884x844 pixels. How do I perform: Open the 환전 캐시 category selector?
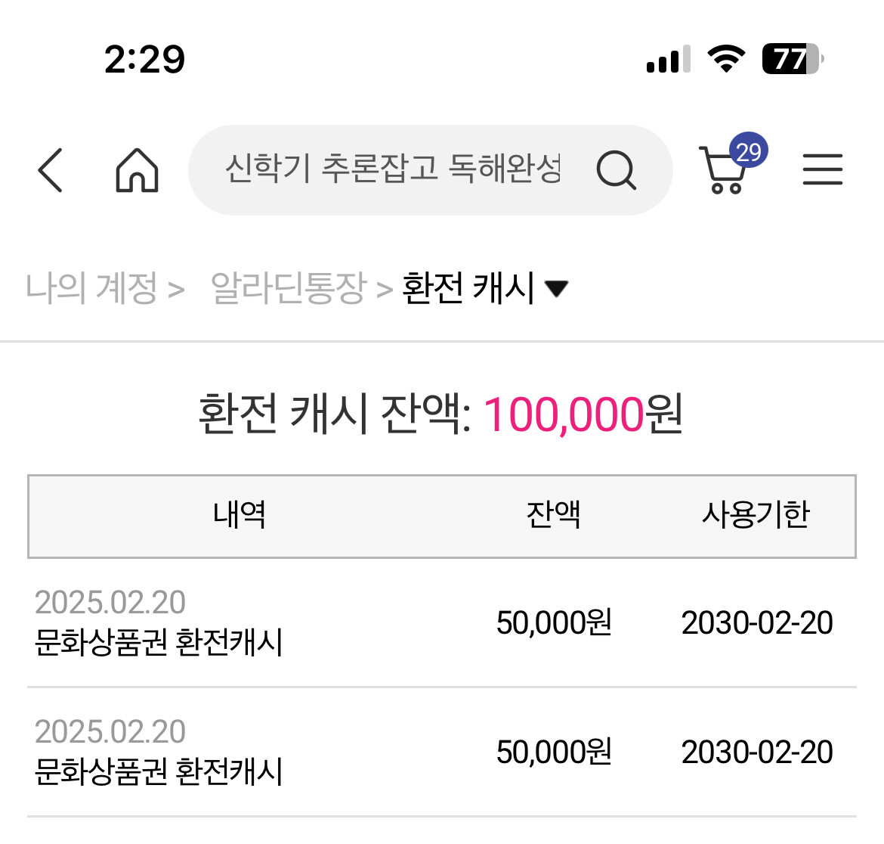click(468, 288)
